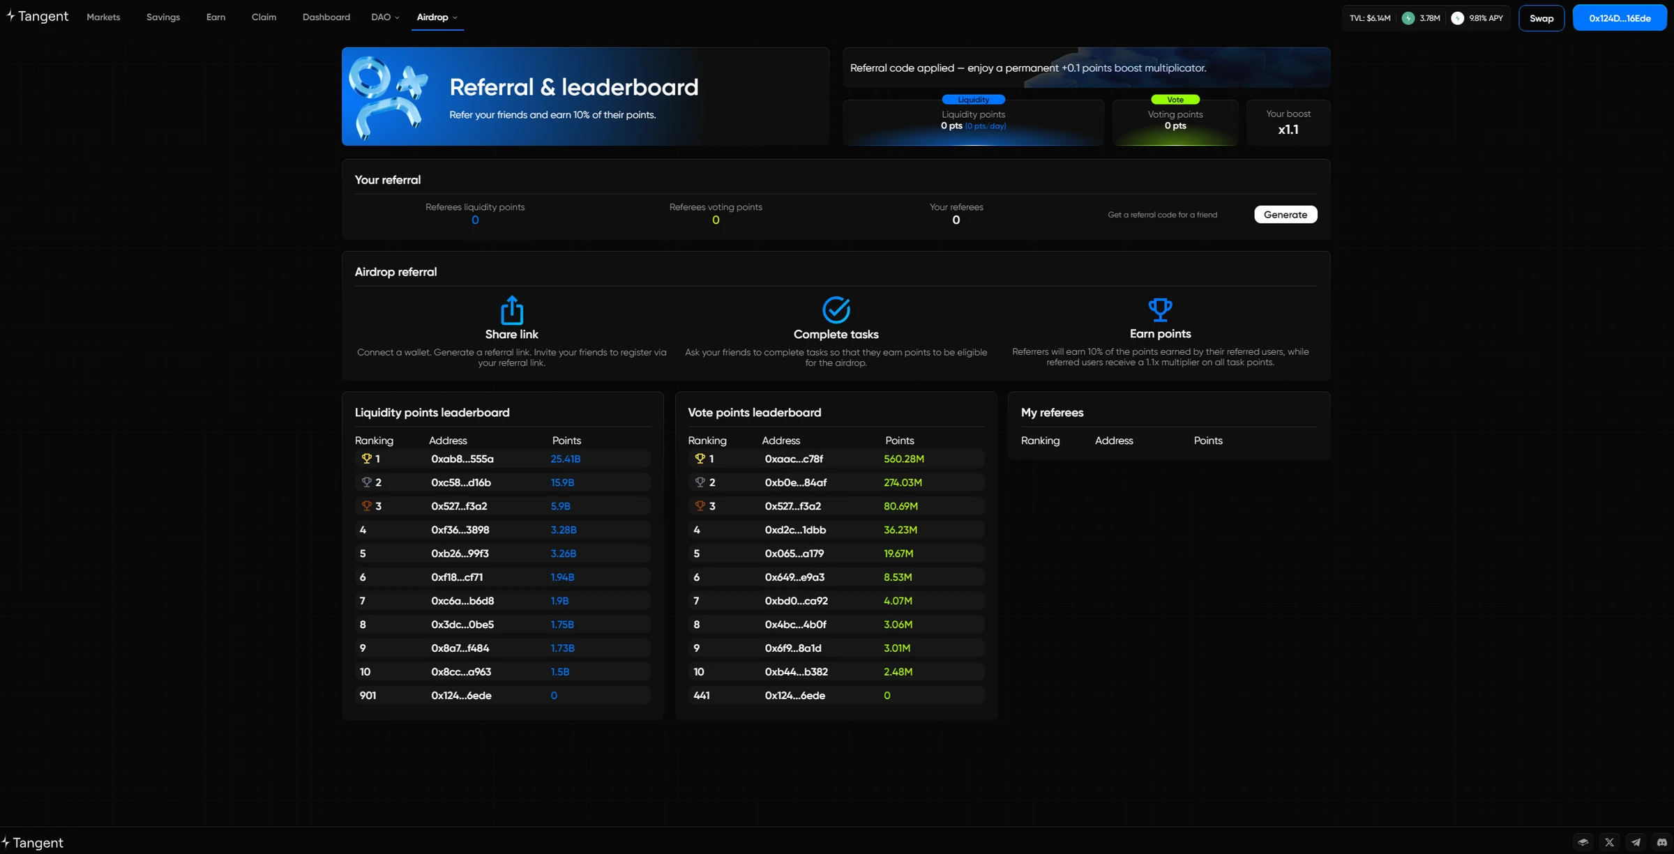Expand the DAO dropdown menu
This screenshot has height=854, width=1674.
385,17
